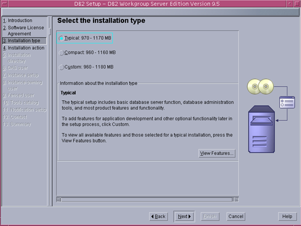This screenshot has height=226, width=301.
Task: Minimize the DB2 Setup window
Action: [x=290, y=4]
